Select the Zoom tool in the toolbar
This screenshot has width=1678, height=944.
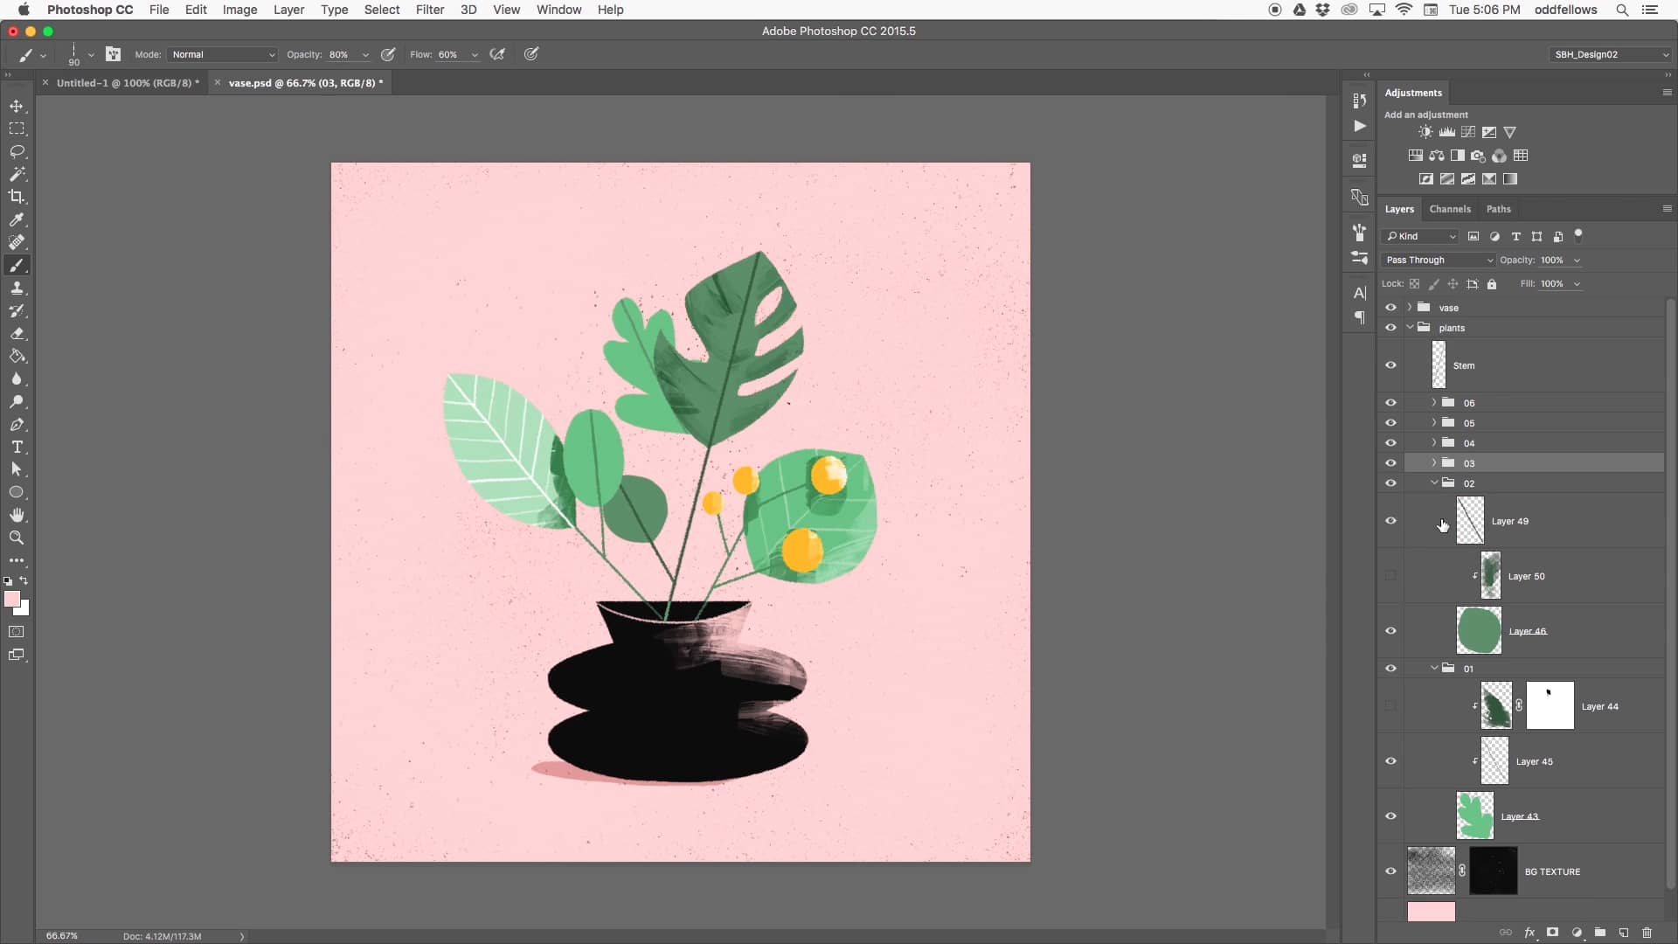pos(17,538)
